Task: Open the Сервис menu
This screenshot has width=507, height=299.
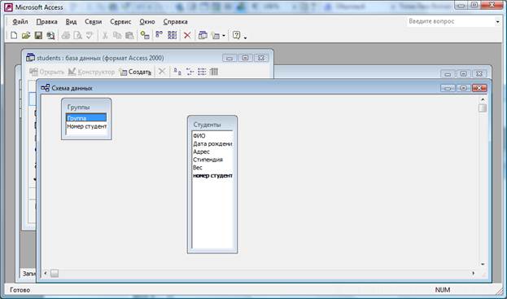Action: click(x=120, y=22)
